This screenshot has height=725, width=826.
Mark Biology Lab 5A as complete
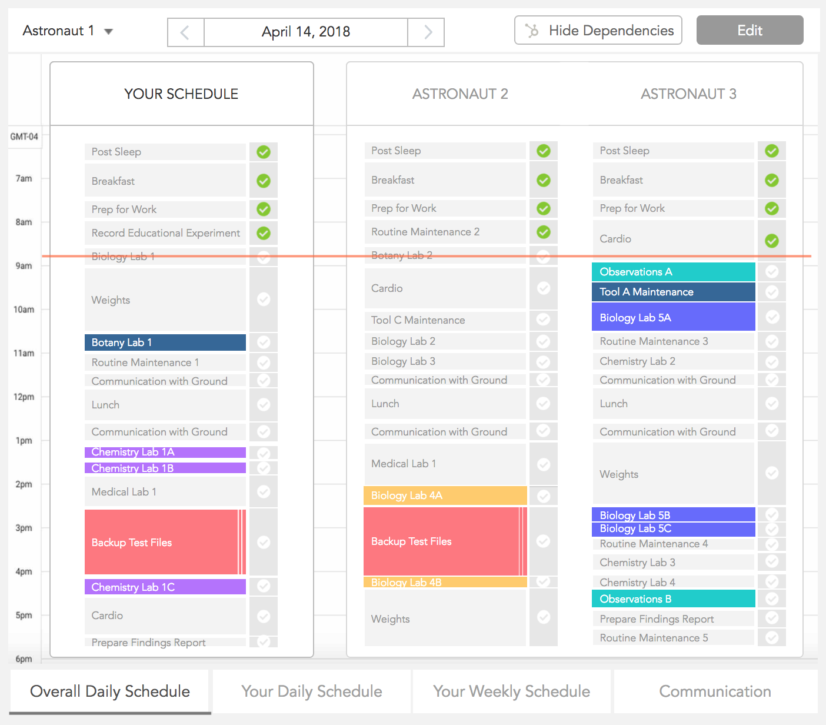click(x=772, y=317)
